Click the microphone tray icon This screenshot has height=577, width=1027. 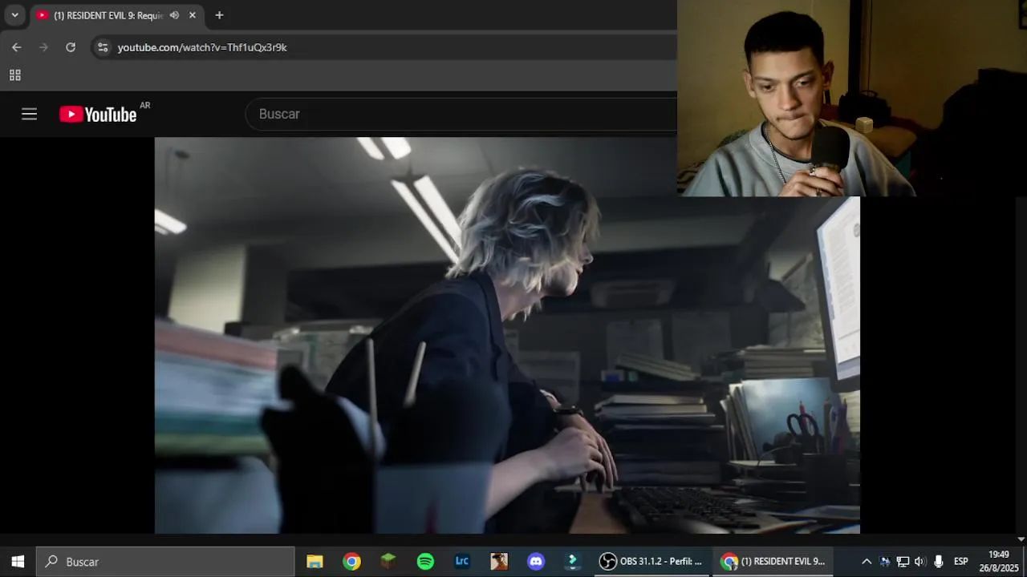point(939,562)
